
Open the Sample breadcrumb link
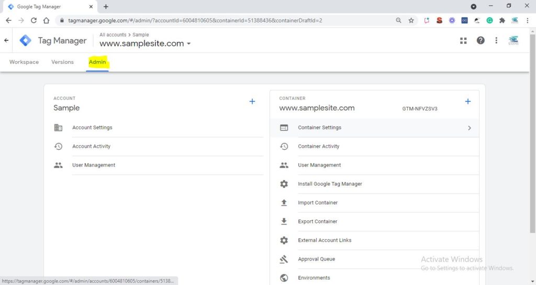coord(140,35)
